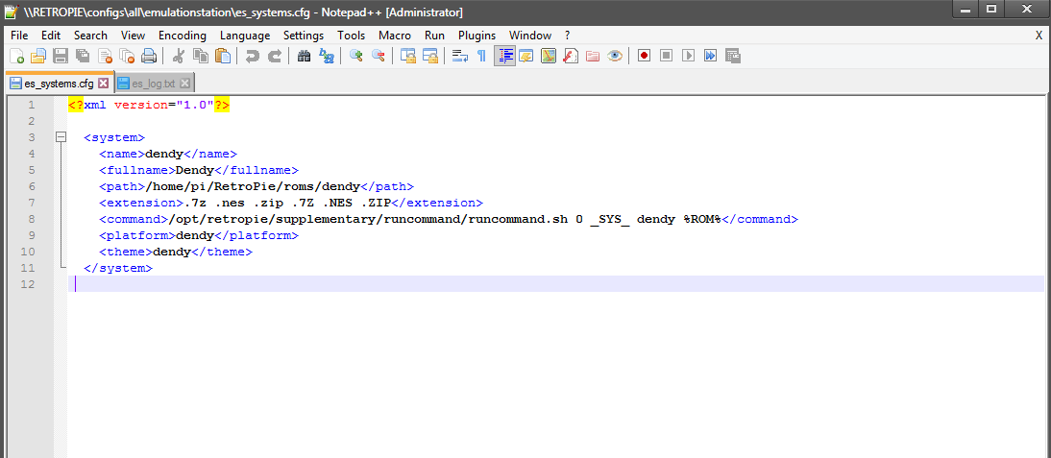This screenshot has width=1051, height=458.
Task: Create a new document with the New icon
Action: 16,57
